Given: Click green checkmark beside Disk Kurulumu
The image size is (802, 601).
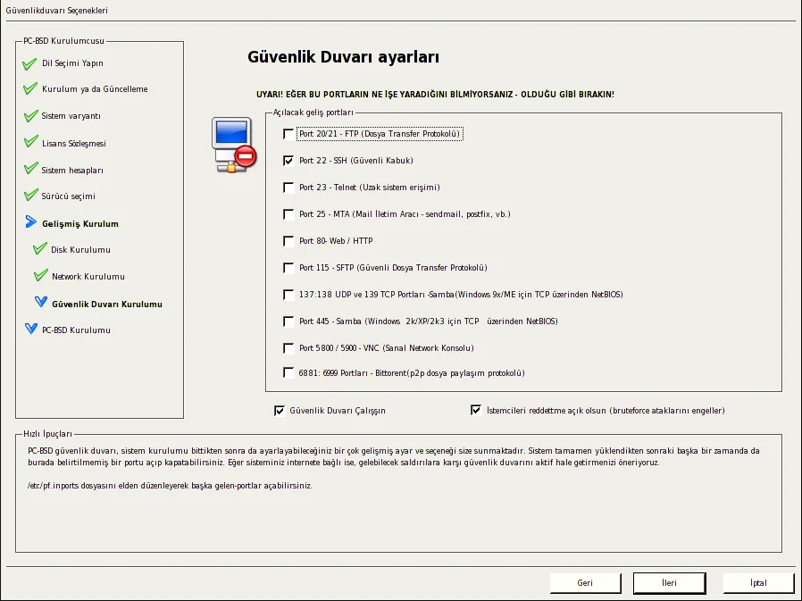Looking at the screenshot, I should click(40, 248).
